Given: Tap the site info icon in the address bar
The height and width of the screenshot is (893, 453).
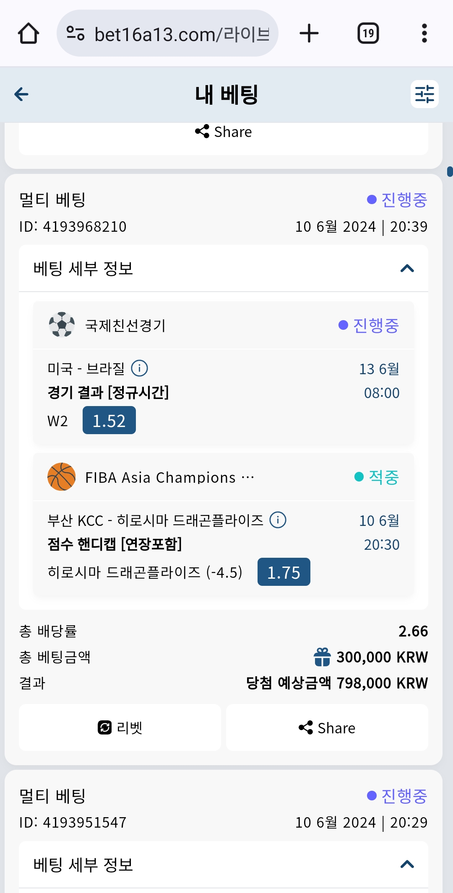Looking at the screenshot, I should [75, 34].
